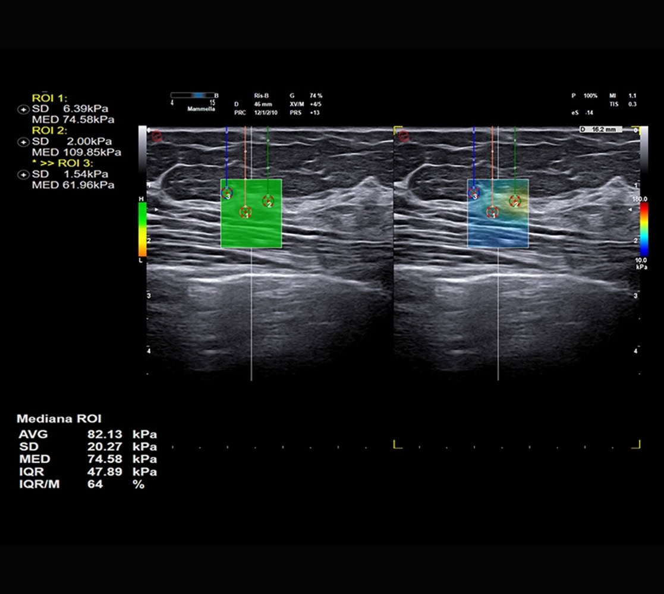Click the H to L quality color bar
Image resolution: width=664 pixels, height=594 pixels.
(142, 229)
